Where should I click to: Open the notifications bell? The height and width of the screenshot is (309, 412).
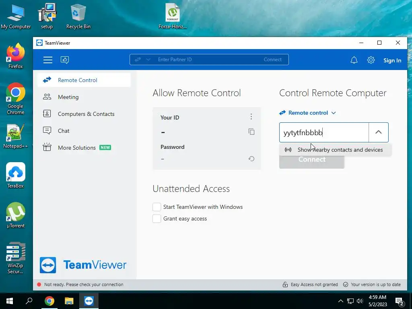(354, 60)
